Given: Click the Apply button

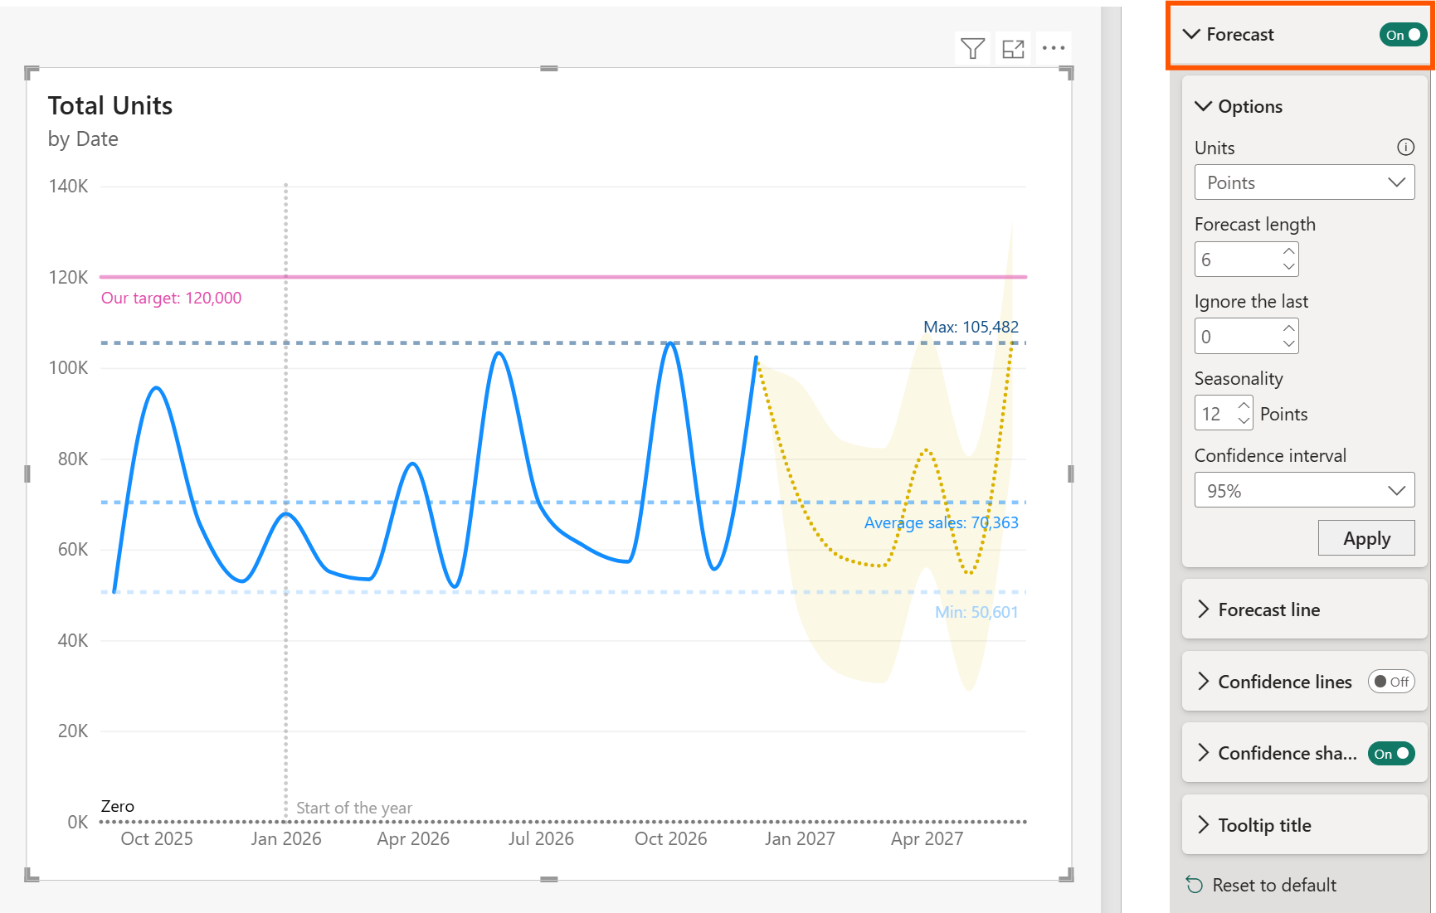Looking at the screenshot, I should click(x=1366, y=537).
